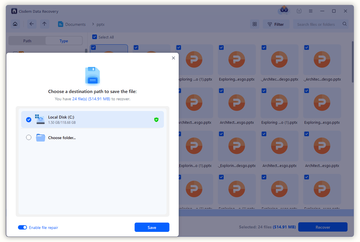Click the '1.50 GB/118.68 GB' disk space text
360x242 pixels.
62,123
